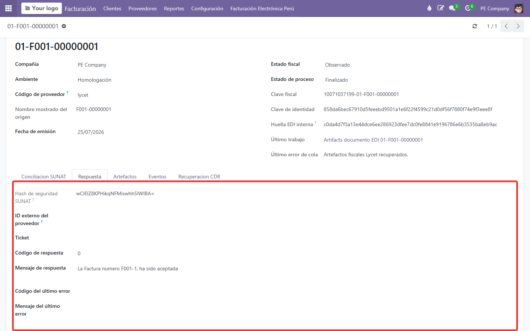This screenshot has height=331, width=530.
Task: Go to the previous record arrow
Action: pyautogui.click(x=506, y=26)
